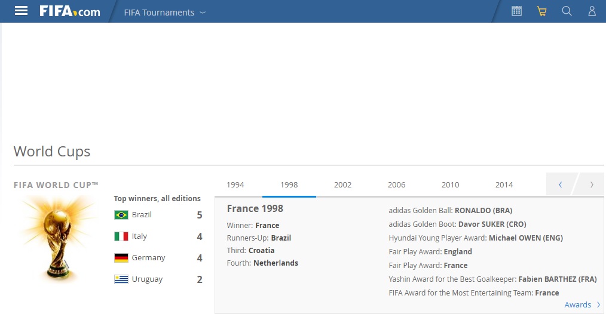Click Uruguay's win count 2
The height and width of the screenshot is (314, 606).
(x=200, y=279)
